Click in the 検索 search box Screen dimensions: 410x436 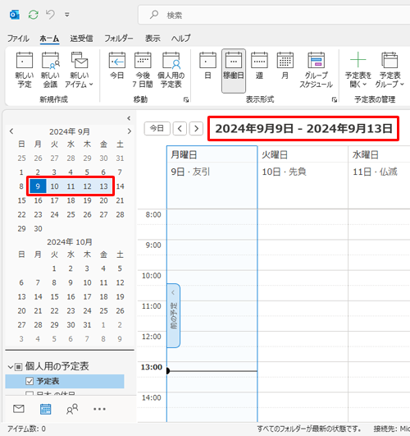click(x=274, y=15)
